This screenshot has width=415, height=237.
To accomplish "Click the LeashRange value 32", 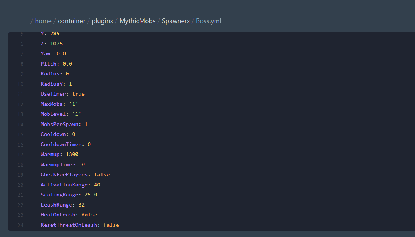I will click(x=81, y=205).
